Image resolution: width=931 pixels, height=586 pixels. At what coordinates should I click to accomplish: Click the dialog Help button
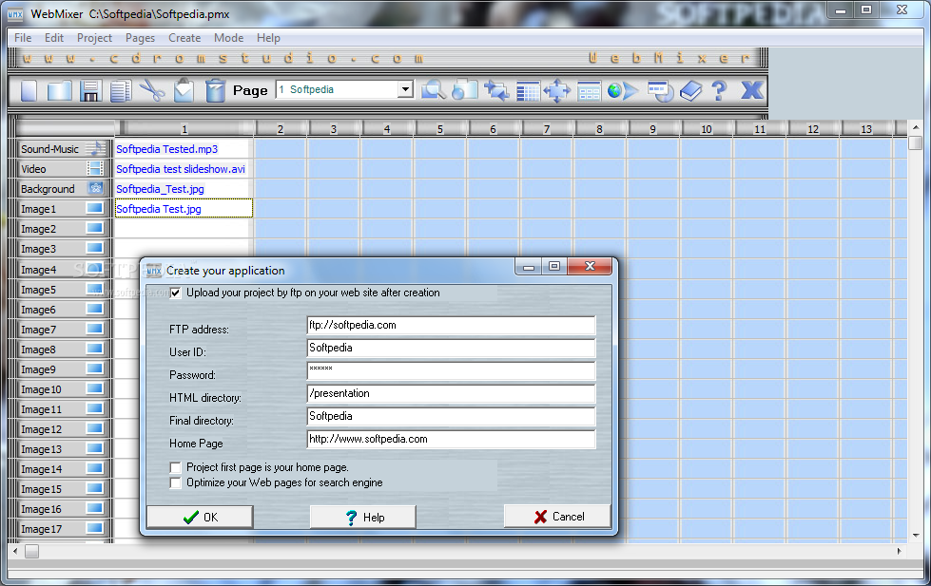[362, 517]
